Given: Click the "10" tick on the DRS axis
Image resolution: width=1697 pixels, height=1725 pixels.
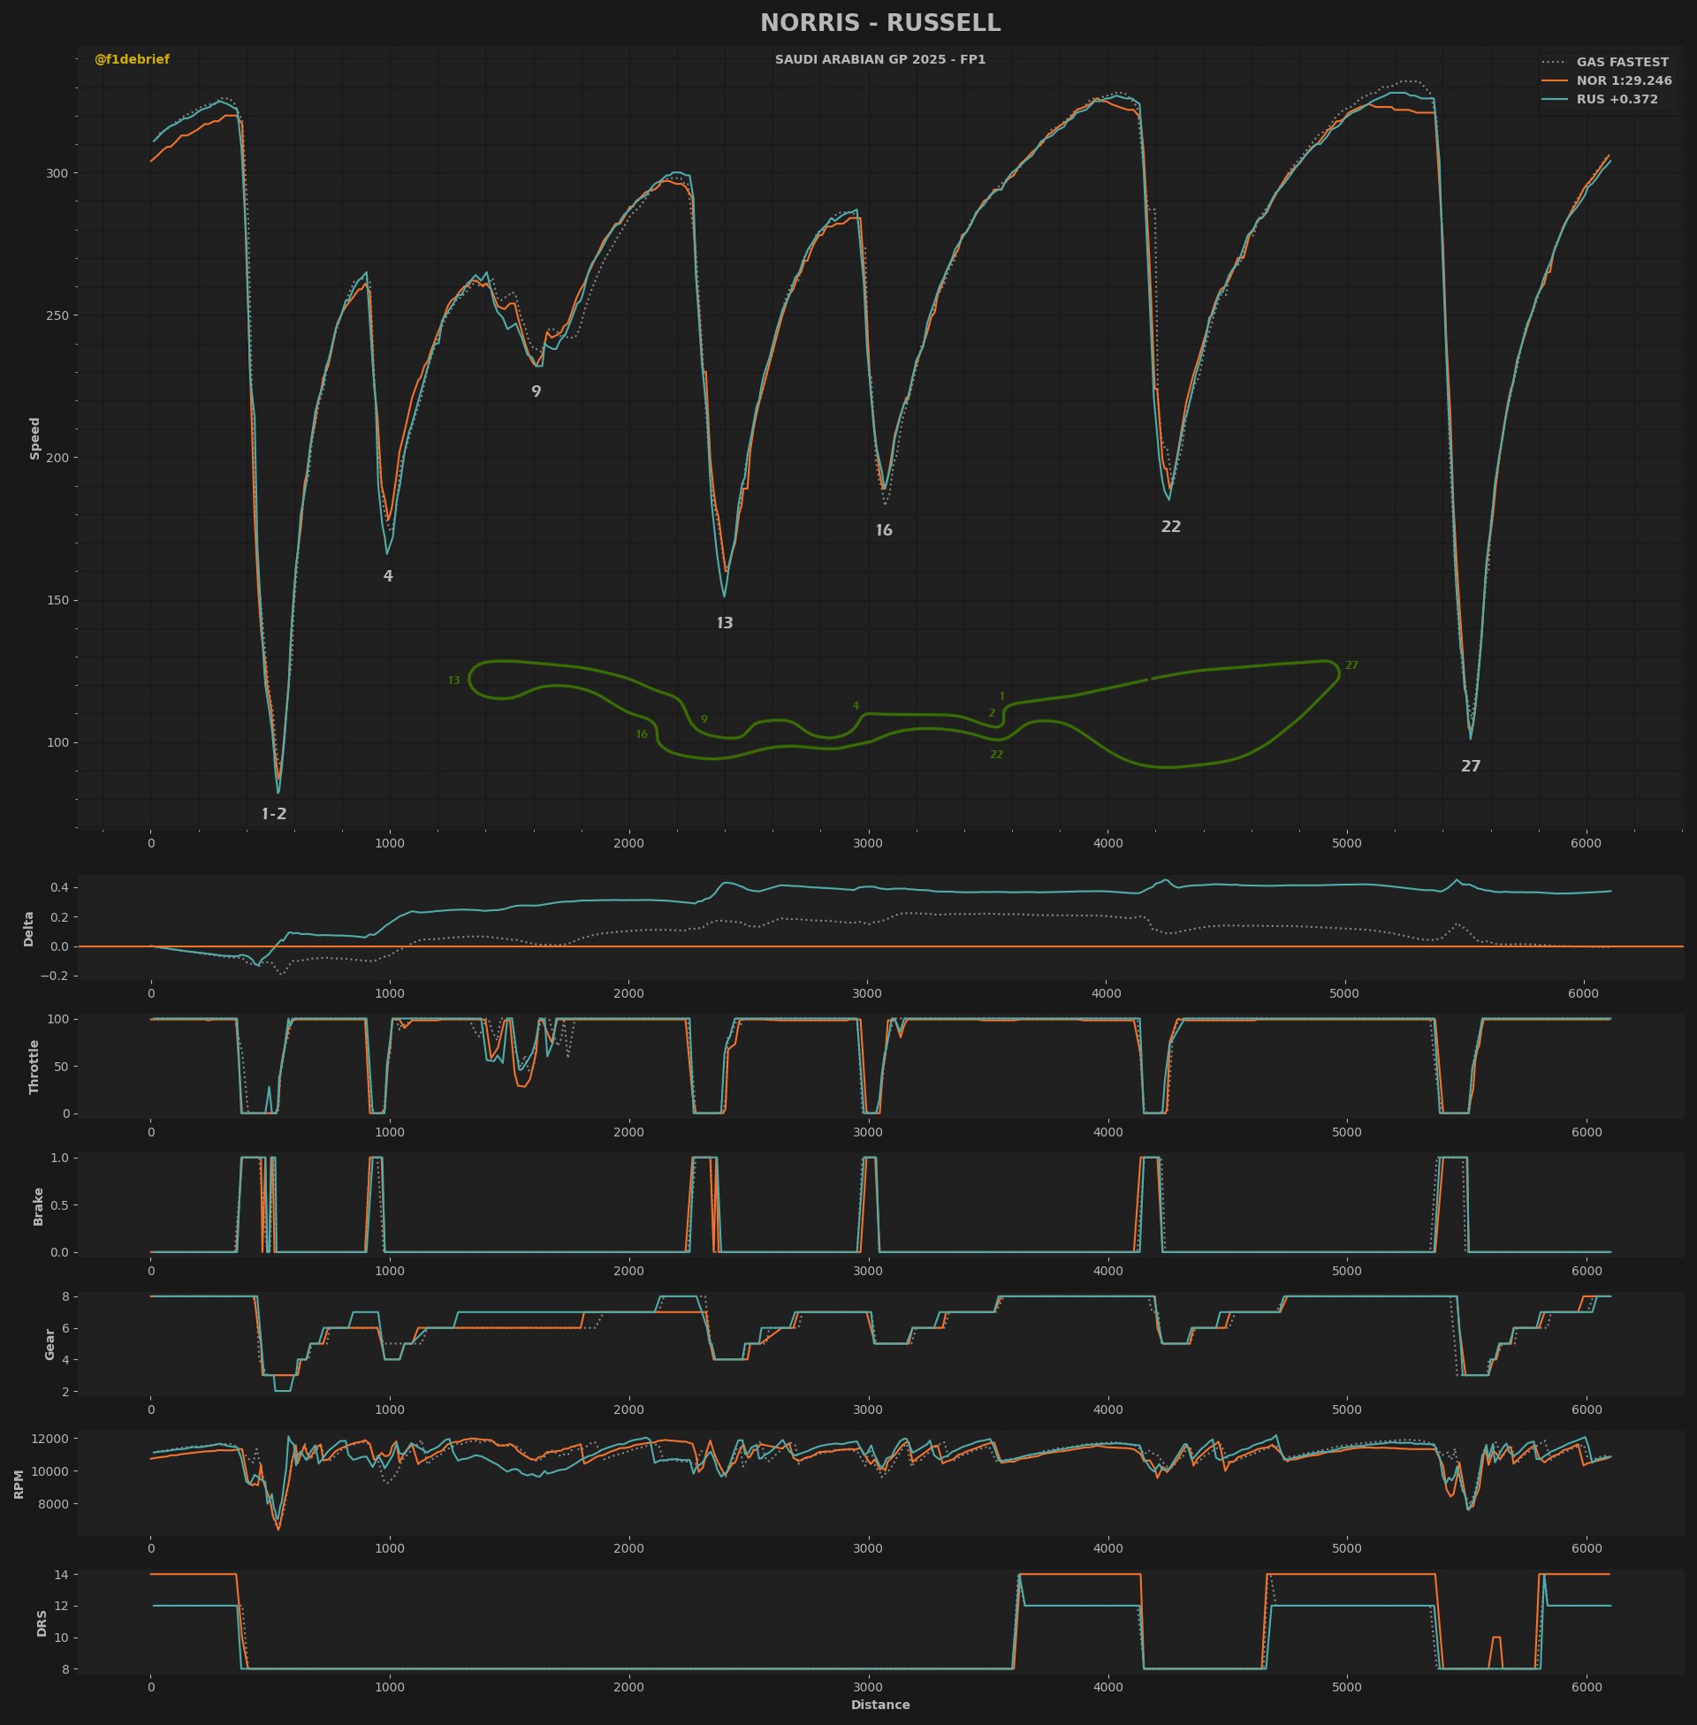Looking at the screenshot, I should pos(62,1638).
